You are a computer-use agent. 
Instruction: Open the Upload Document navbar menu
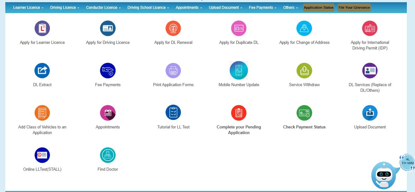(225, 8)
